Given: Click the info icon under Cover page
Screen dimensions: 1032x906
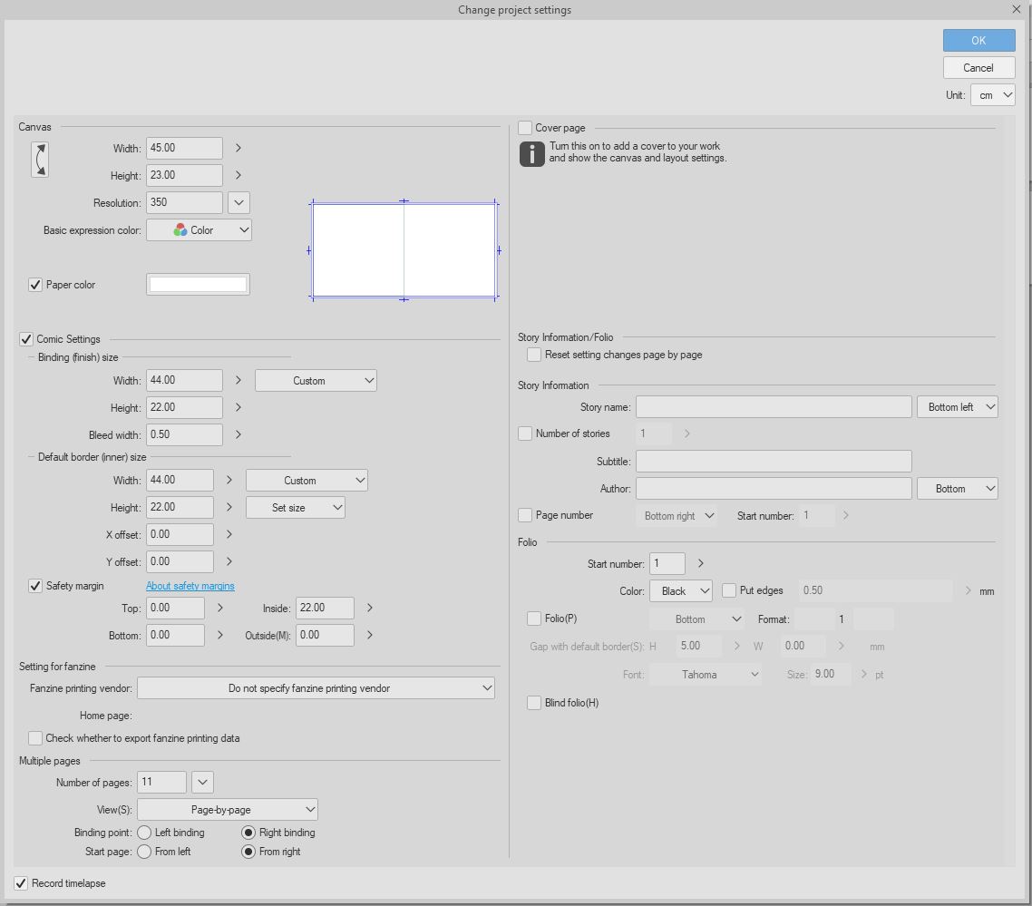Looking at the screenshot, I should click(x=532, y=153).
